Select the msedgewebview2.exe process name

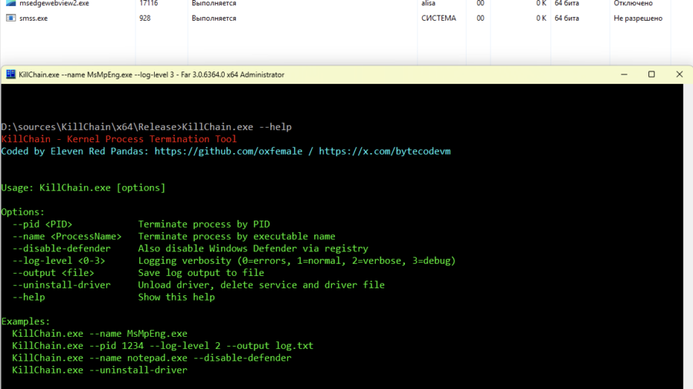(x=54, y=3)
